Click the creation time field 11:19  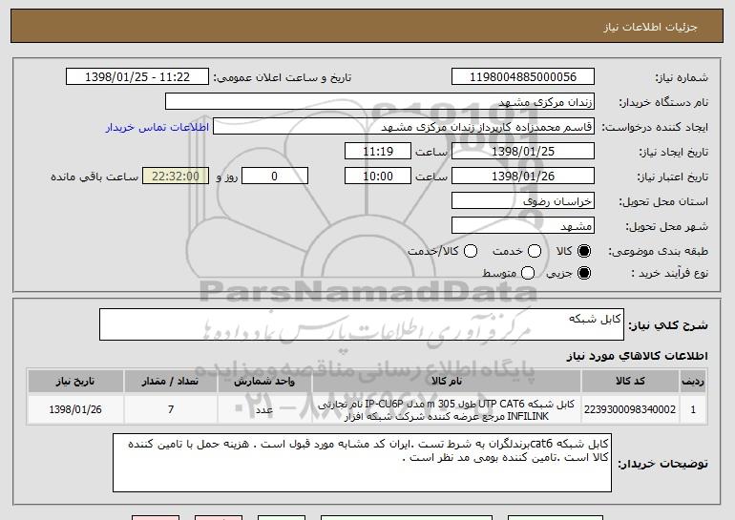coord(378,152)
